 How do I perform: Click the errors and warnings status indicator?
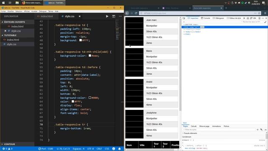point(8,149)
